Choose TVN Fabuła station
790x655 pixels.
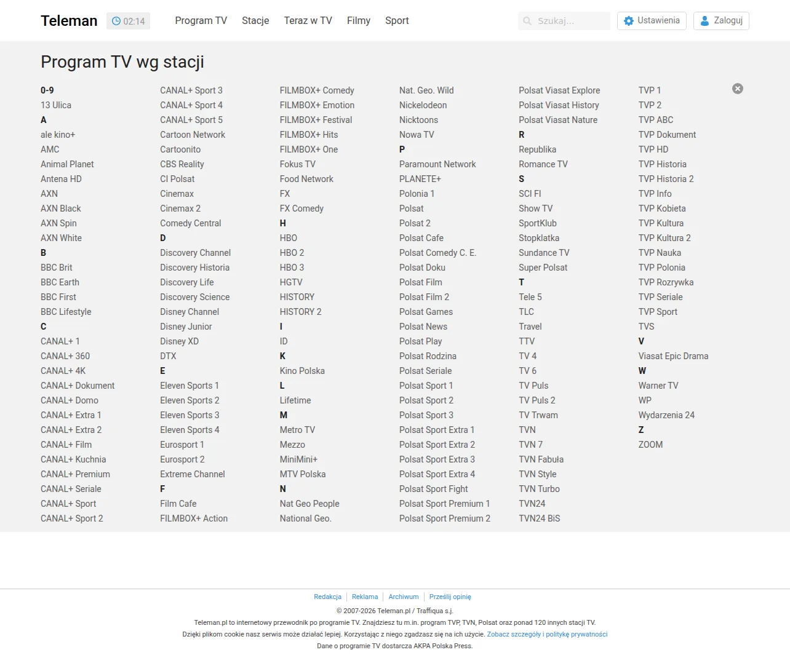[541, 459]
